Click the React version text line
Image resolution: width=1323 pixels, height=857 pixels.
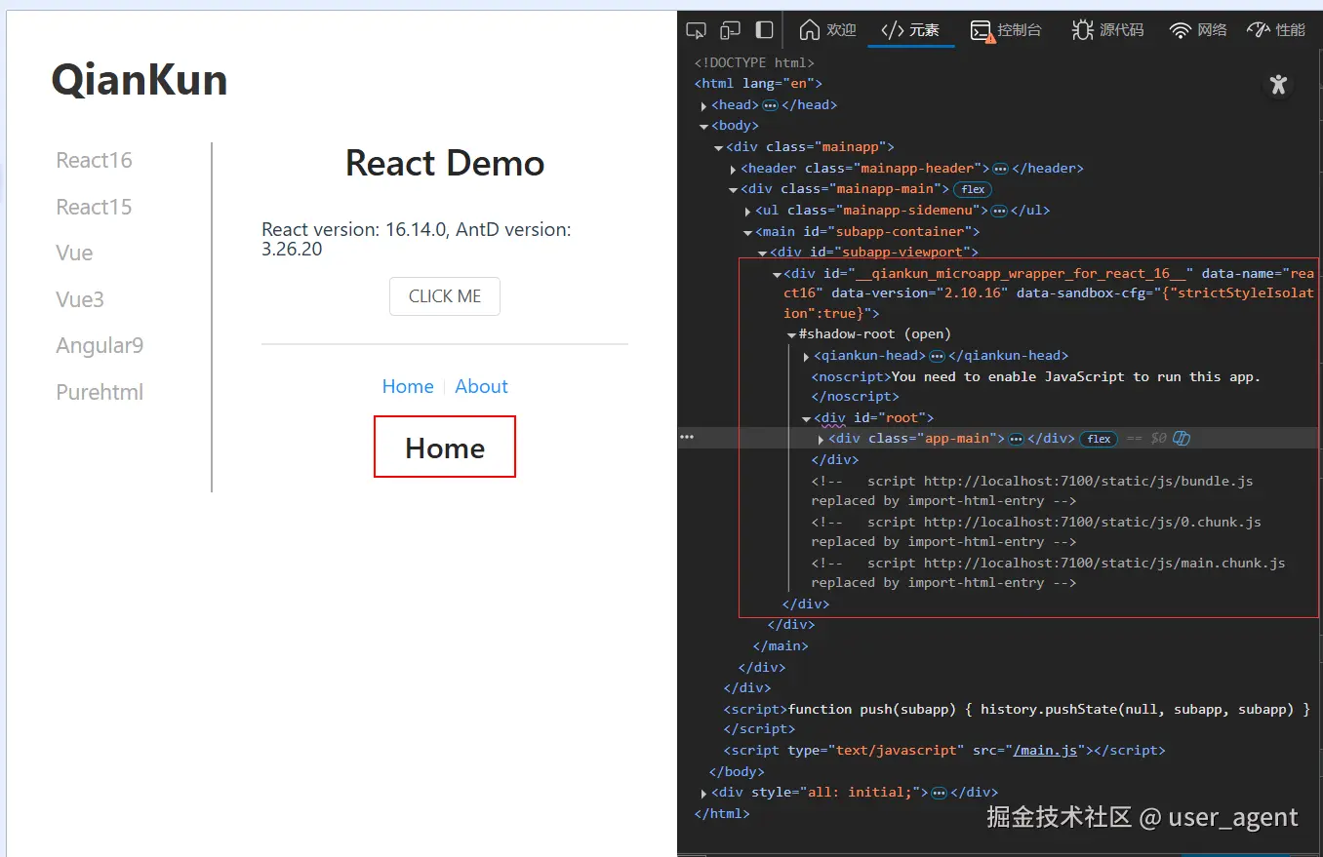[417, 239]
